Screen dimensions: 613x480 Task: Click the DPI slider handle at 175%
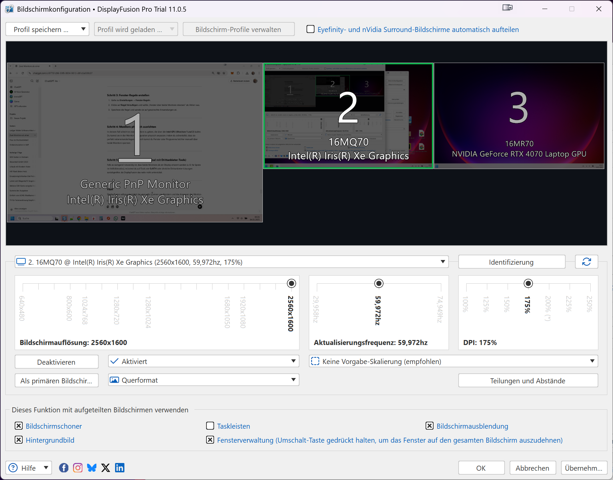pyautogui.click(x=528, y=283)
